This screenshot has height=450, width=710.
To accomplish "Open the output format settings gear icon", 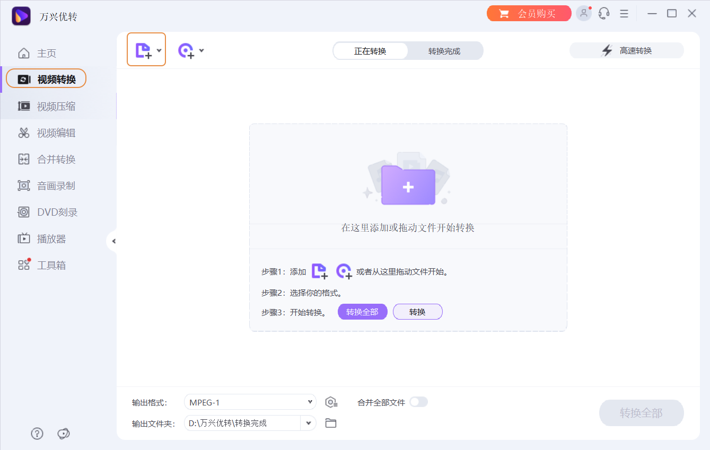I will click(x=331, y=402).
